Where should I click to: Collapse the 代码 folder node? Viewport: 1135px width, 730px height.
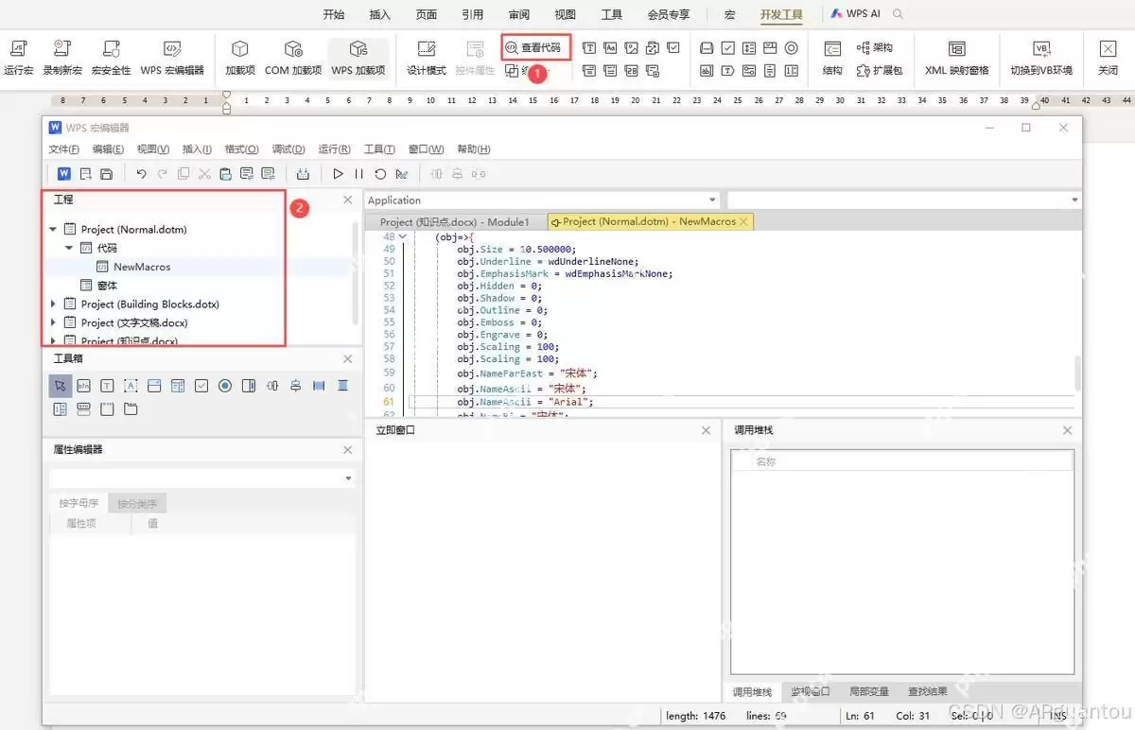tap(69, 248)
